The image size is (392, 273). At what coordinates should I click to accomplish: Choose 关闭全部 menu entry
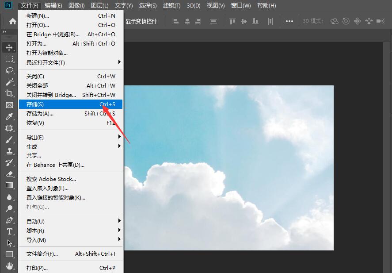click(x=71, y=85)
